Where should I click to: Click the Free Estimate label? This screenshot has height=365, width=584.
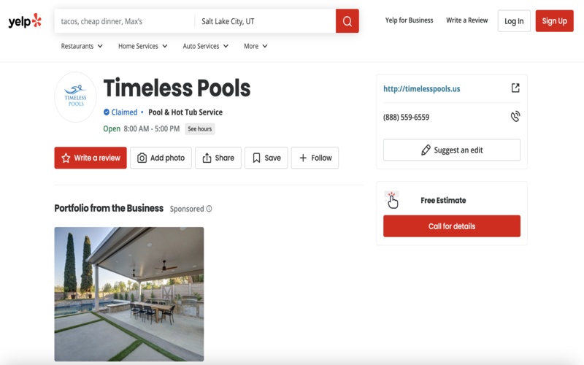pos(443,200)
